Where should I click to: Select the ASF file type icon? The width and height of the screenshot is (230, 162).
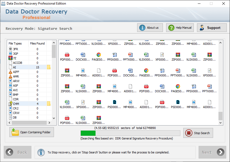[10, 85]
